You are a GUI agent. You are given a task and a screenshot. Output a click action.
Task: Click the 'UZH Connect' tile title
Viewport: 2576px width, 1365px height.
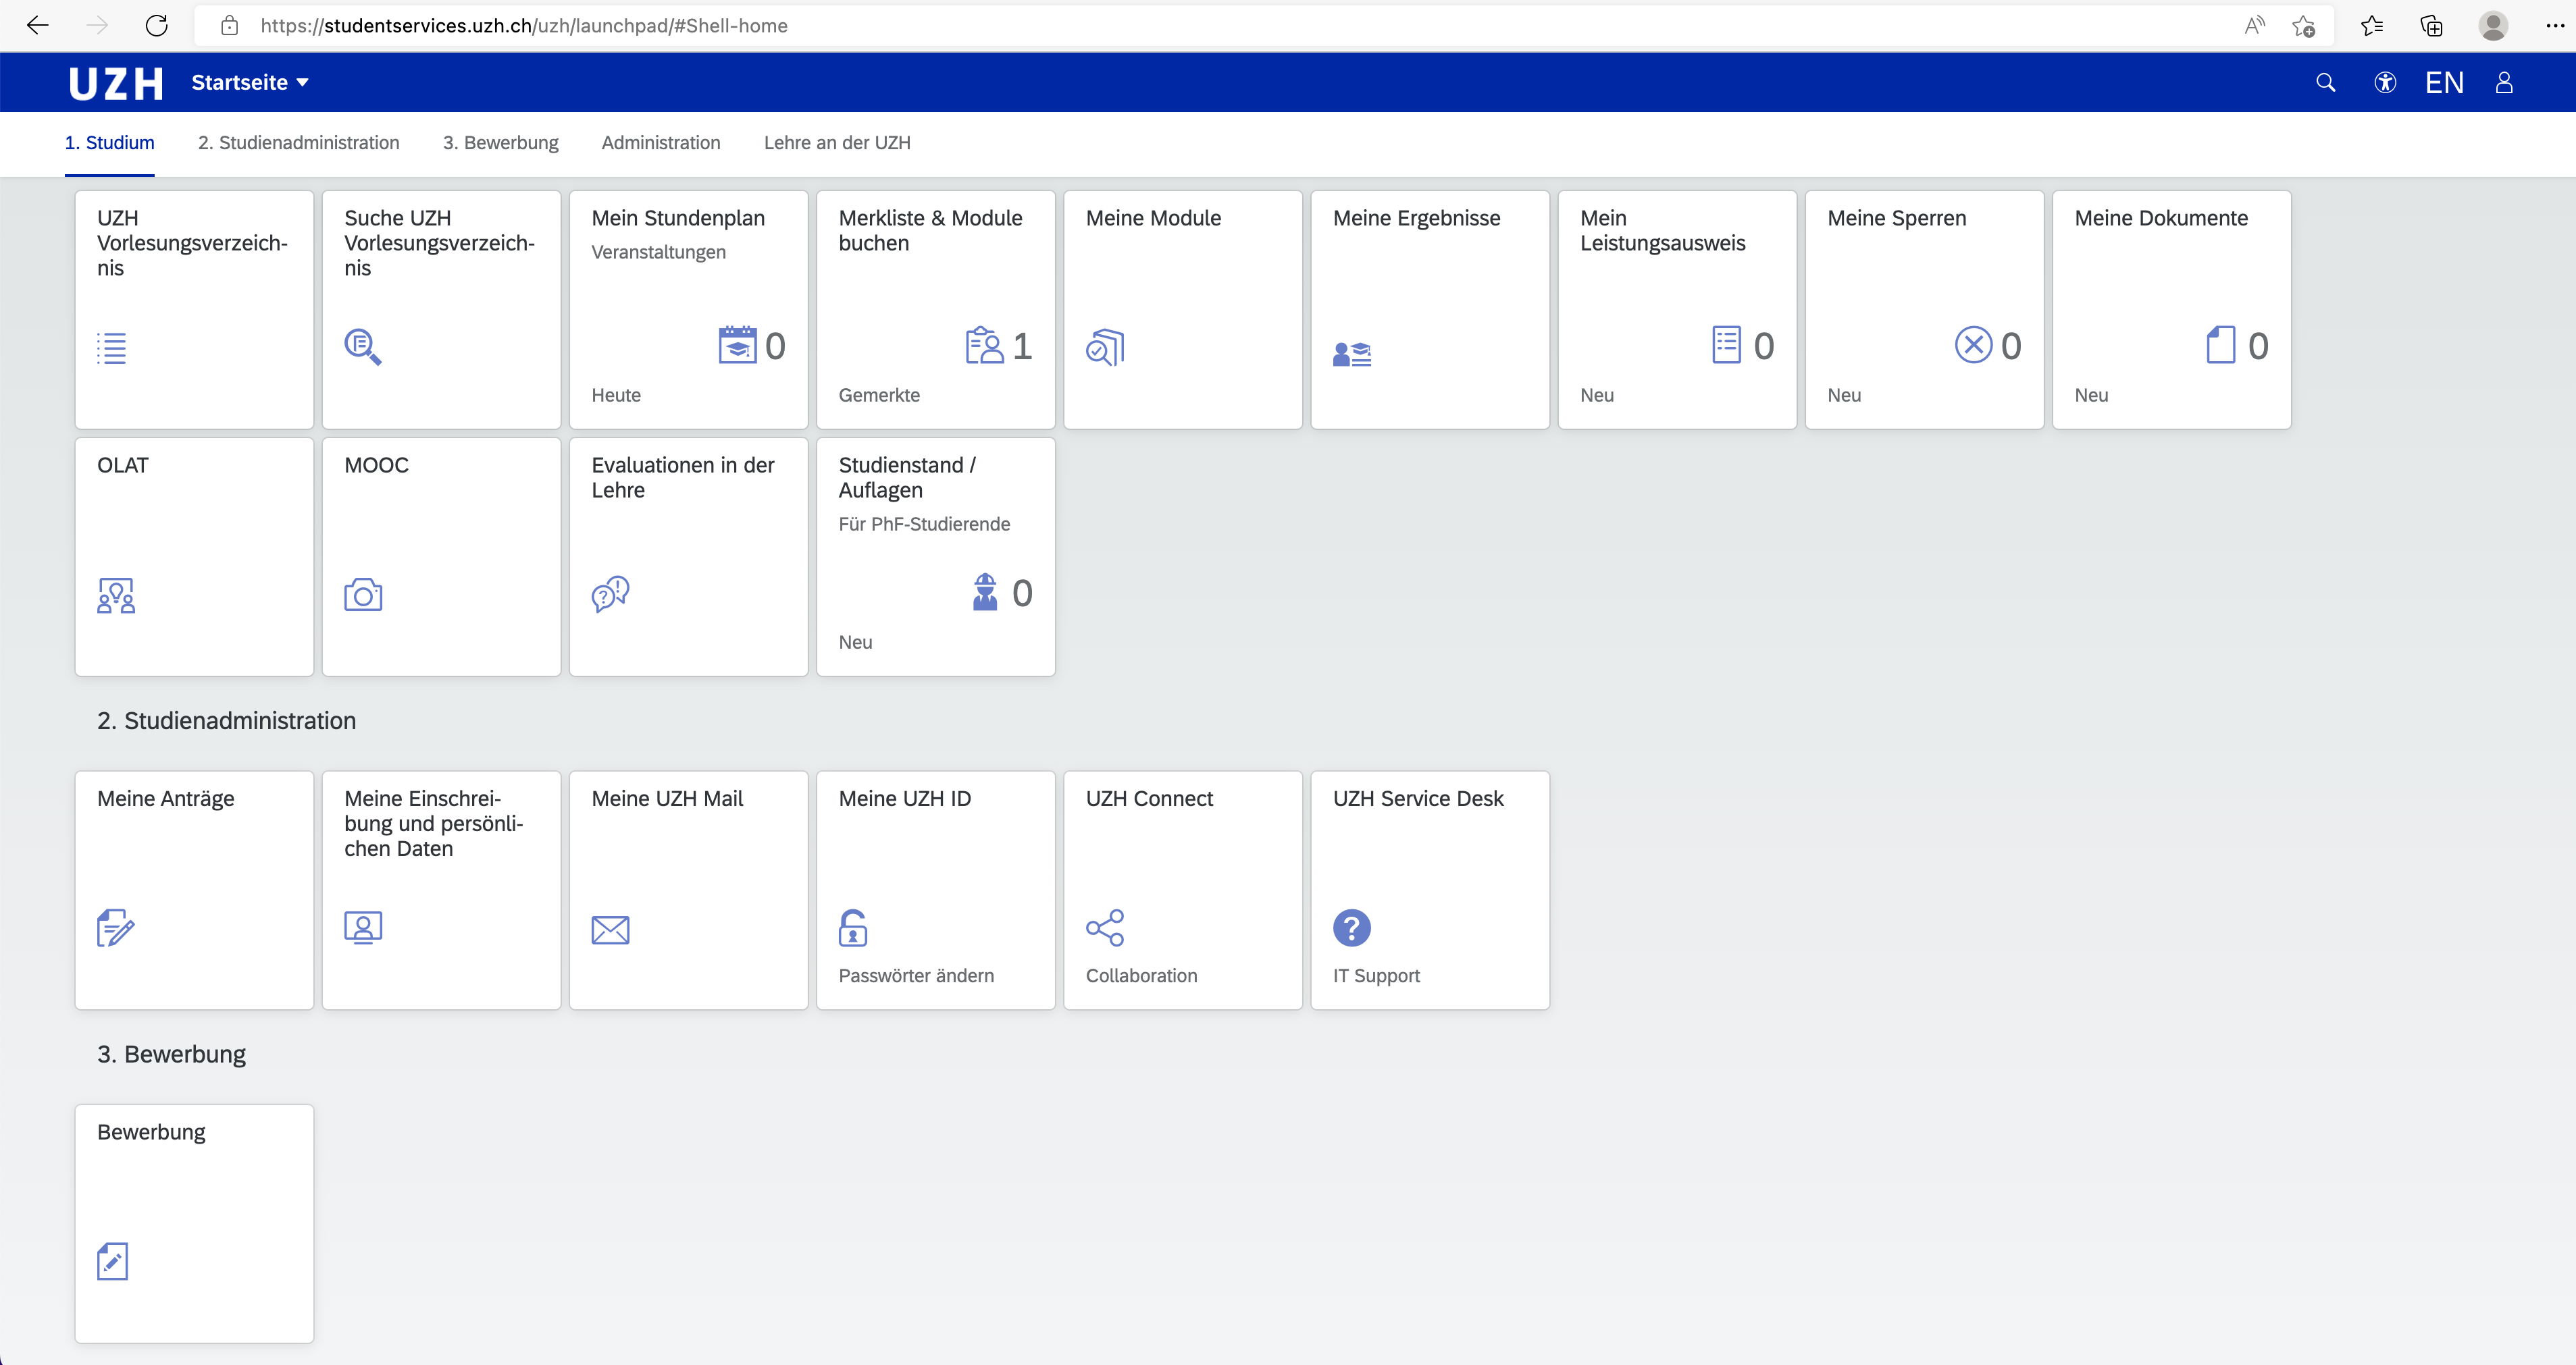click(1149, 799)
